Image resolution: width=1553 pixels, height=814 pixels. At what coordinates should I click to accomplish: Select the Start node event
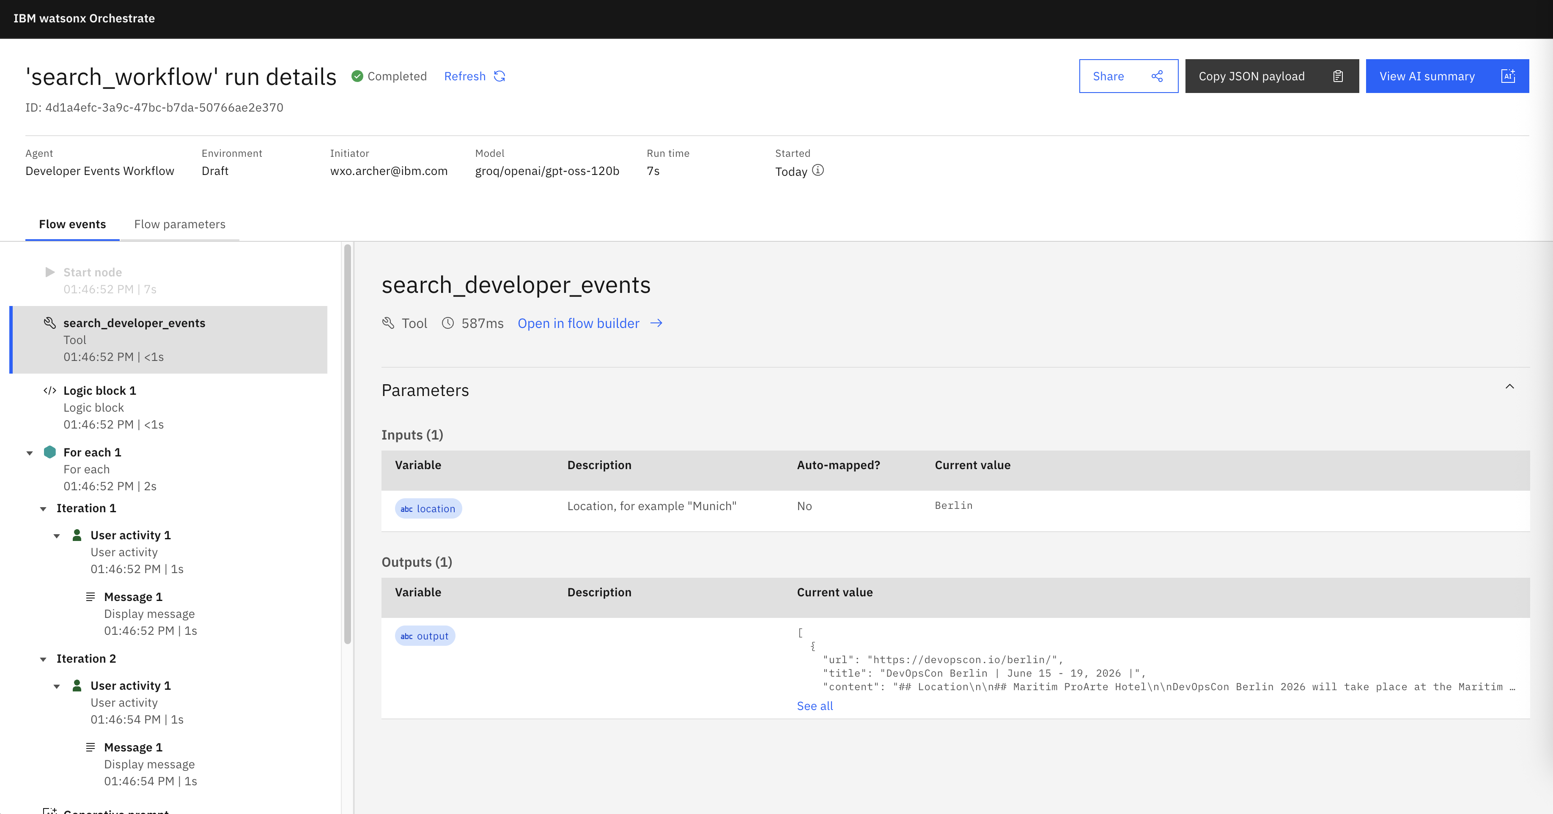tap(169, 281)
